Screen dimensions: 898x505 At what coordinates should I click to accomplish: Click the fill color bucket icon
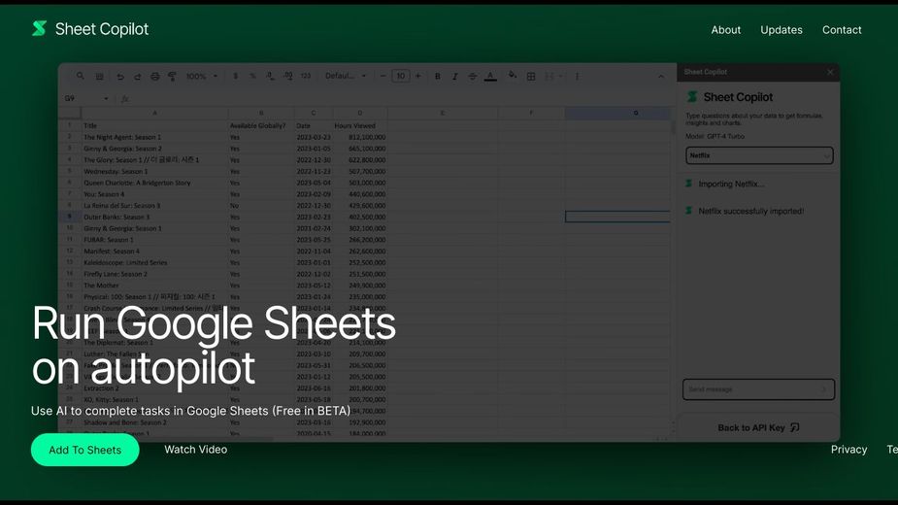click(511, 76)
